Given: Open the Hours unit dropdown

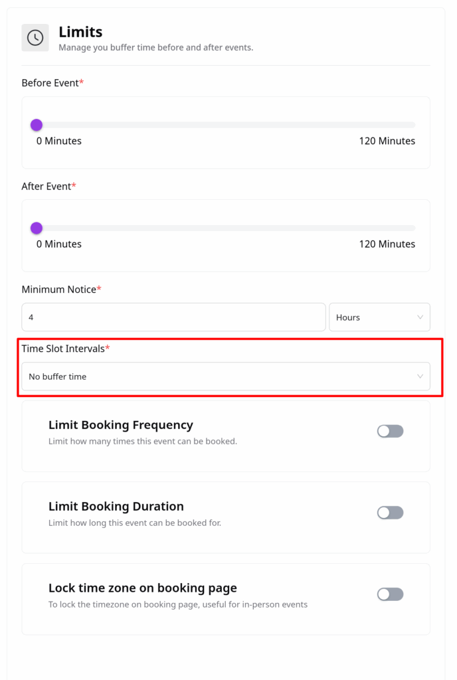Looking at the screenshot, I should point(379,317).
